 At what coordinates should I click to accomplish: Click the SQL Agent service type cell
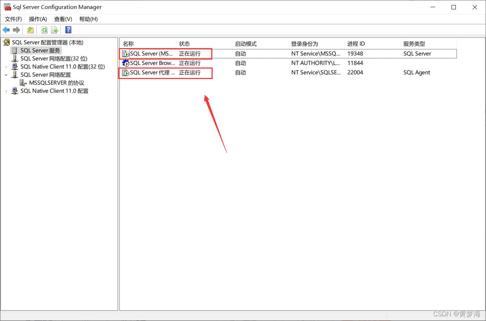(x=417, y=73)
